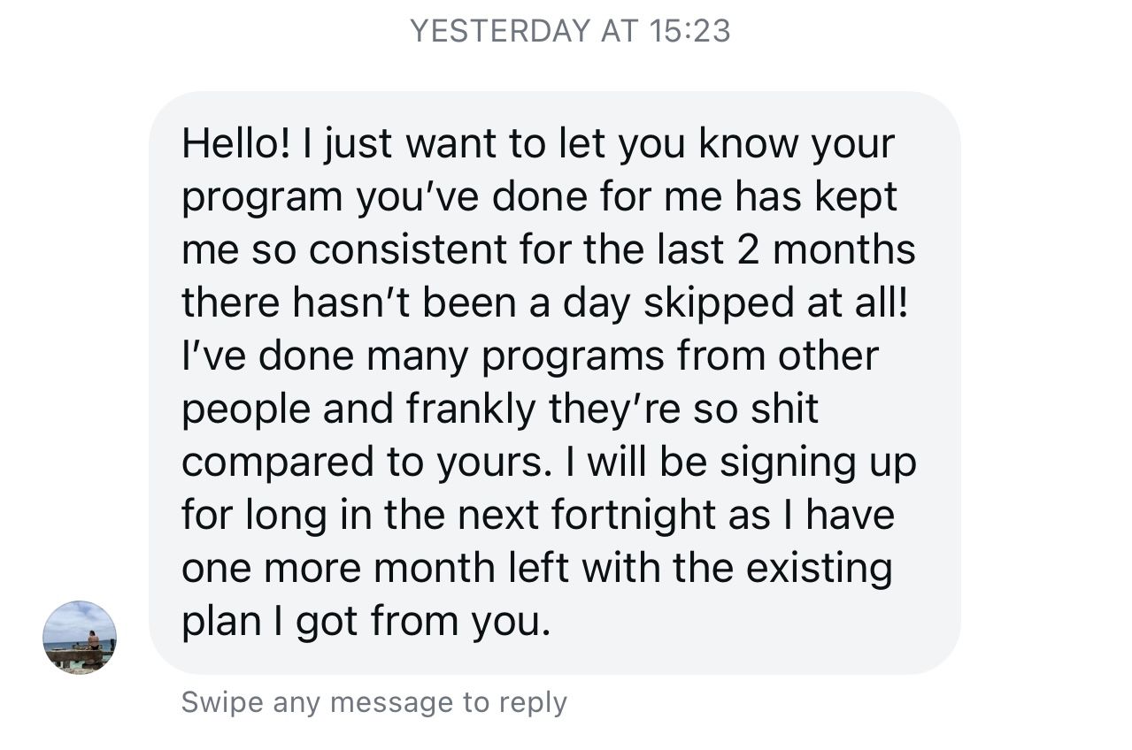Tap the words "plan I got from you."
This screenshot has height=750, width=1132.
click(x=366, y=622)
